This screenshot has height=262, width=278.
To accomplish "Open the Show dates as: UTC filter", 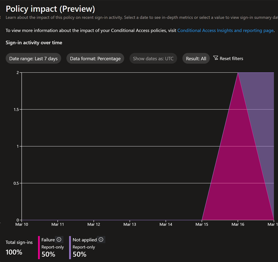I will (x=153, y=59).
